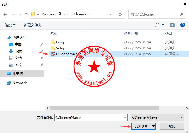Screen dimensions: 189x133
Task: Click the 取消 button
Action: [x=172, y=126]
